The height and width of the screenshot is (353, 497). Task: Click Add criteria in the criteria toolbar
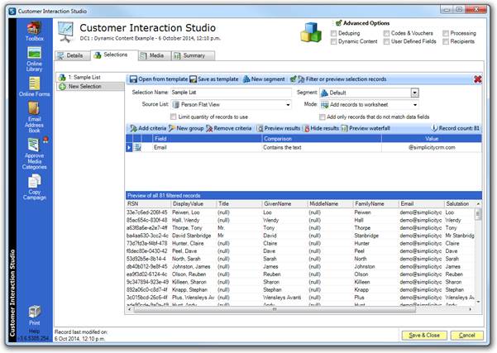[x=148, y=128]
